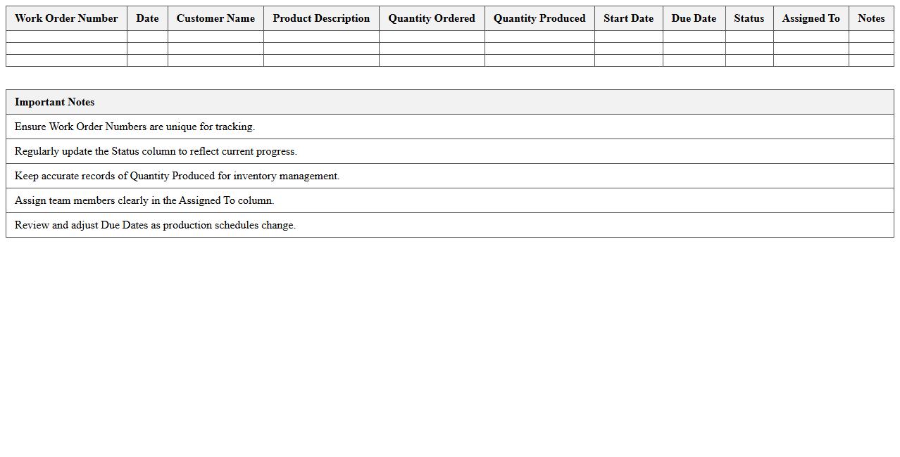
Task: Select the Notes column header
Action: point(871,18)
